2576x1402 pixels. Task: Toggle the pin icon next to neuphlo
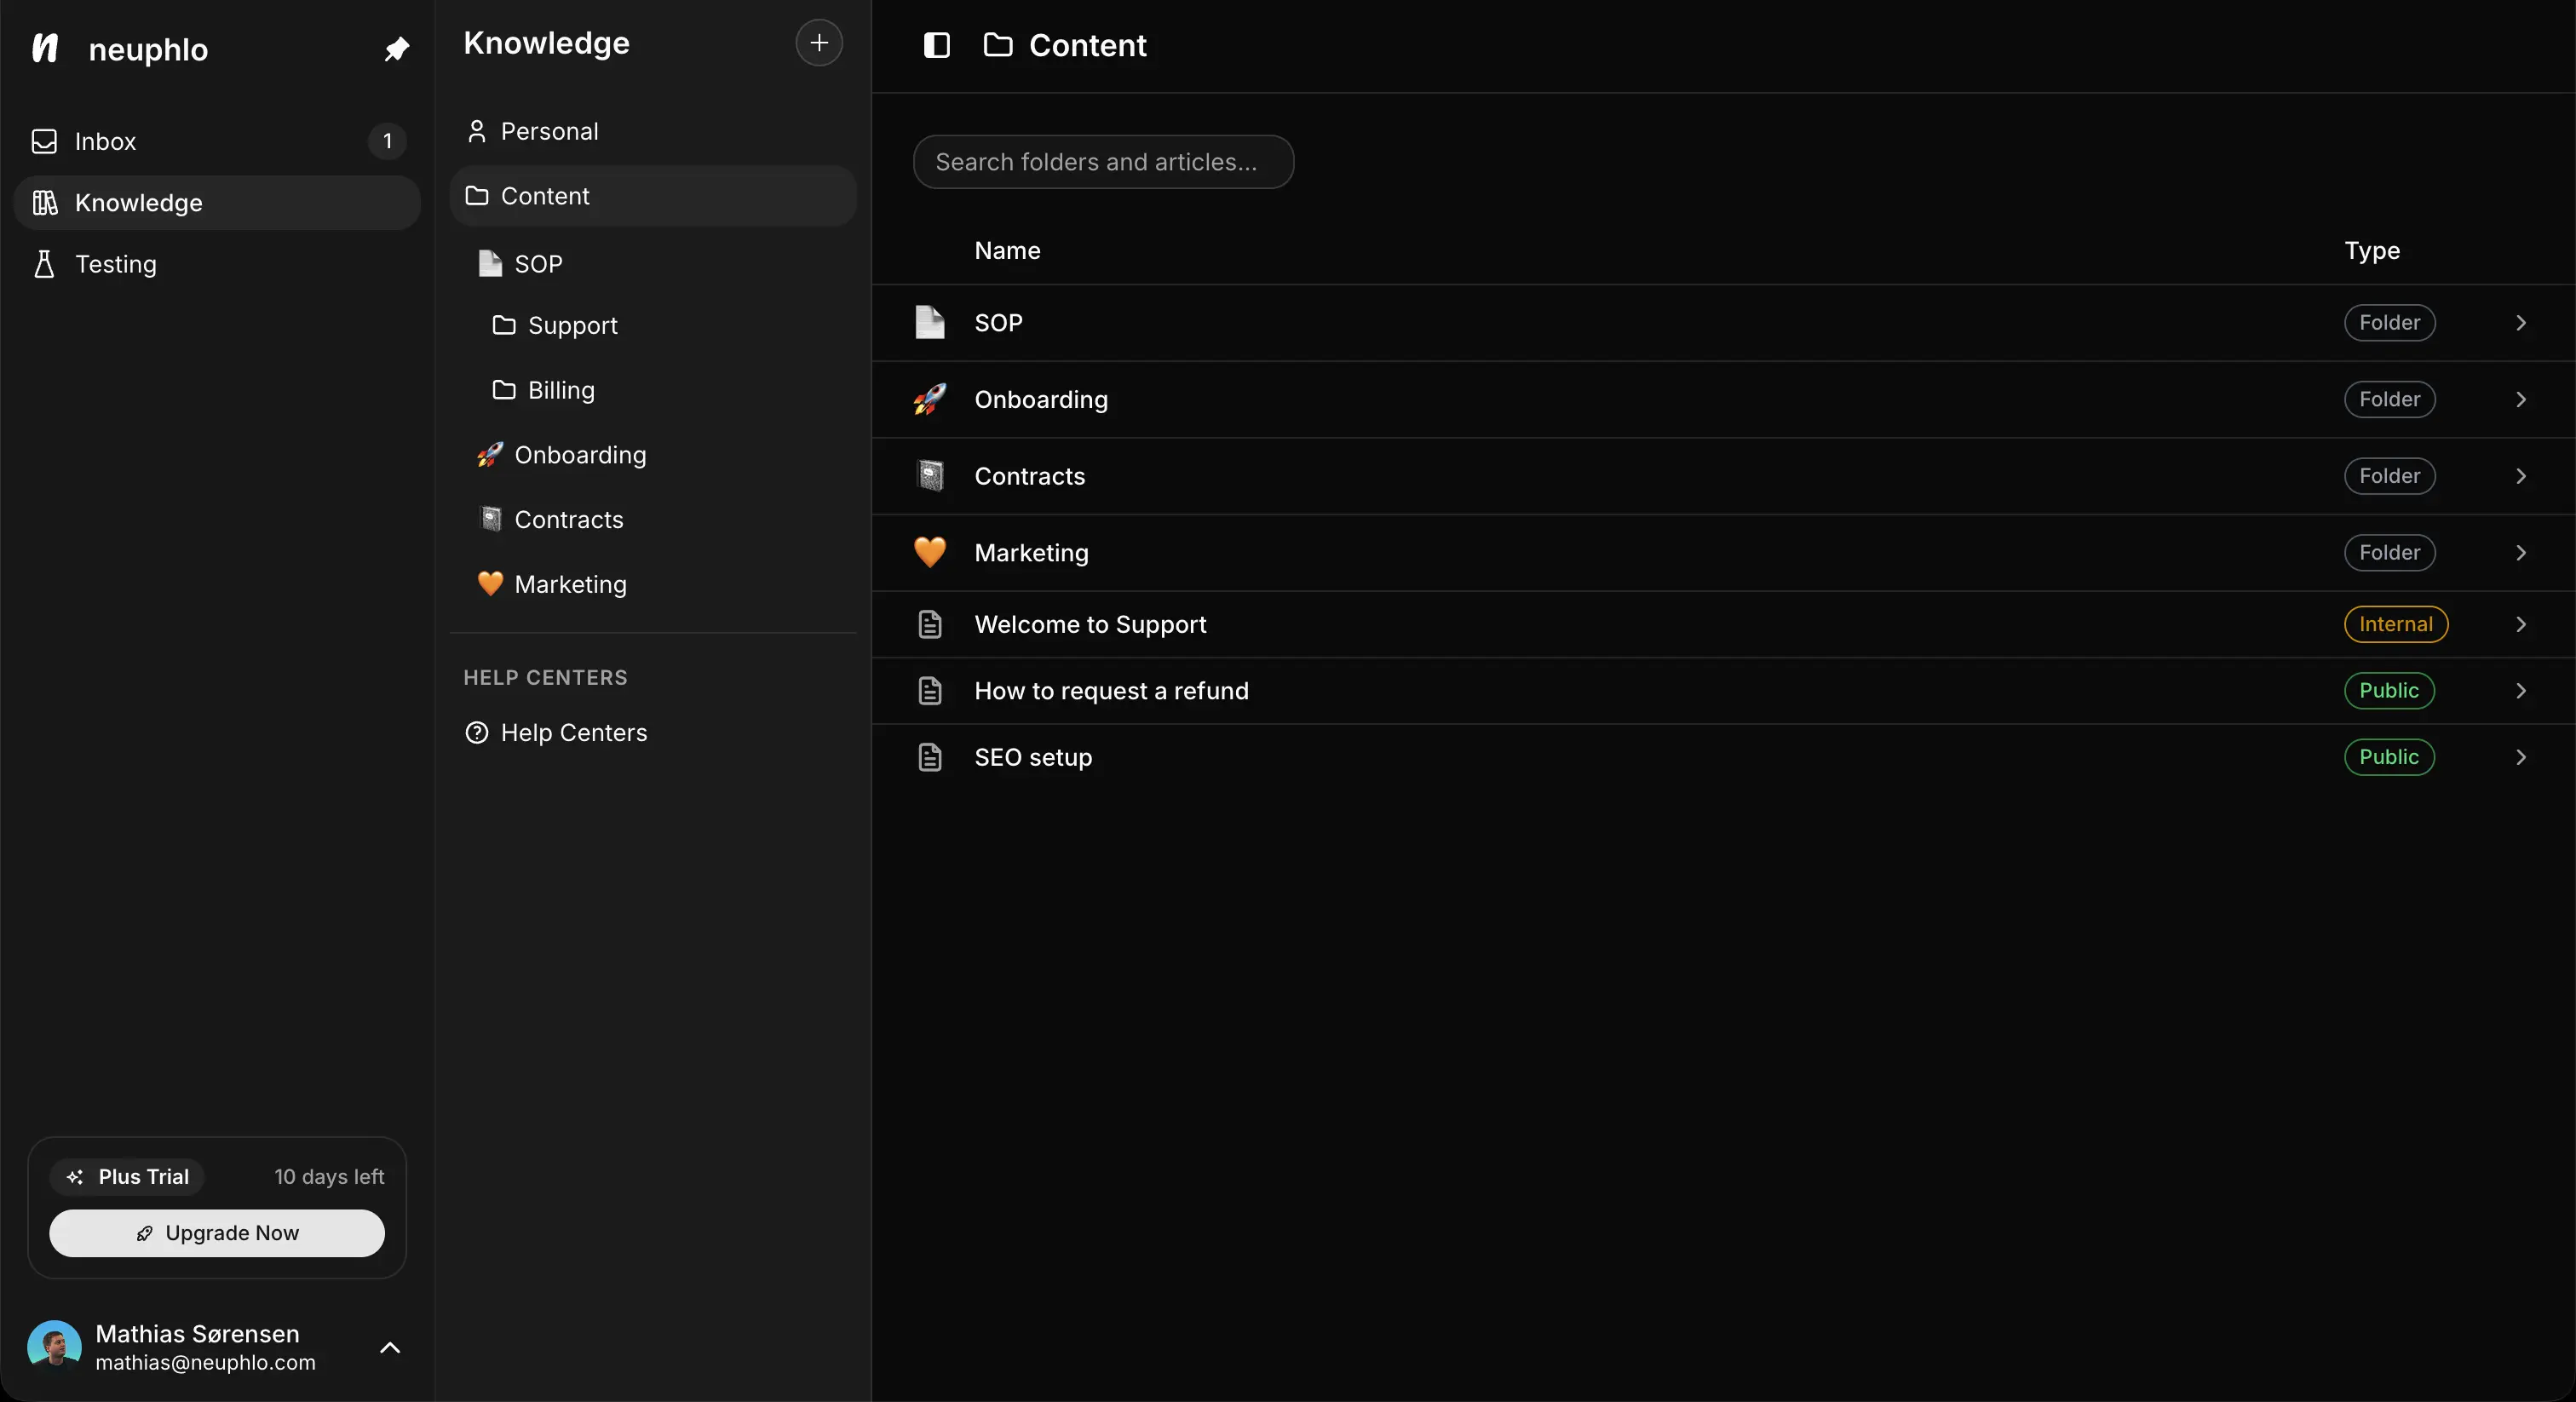click(397, 49)
